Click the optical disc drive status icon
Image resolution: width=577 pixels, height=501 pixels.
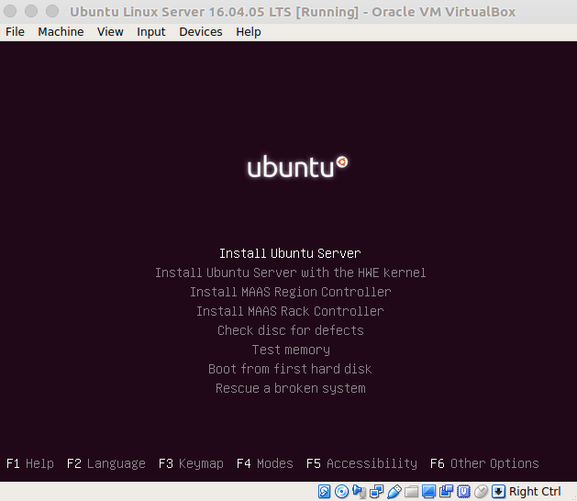click(342, 492)
